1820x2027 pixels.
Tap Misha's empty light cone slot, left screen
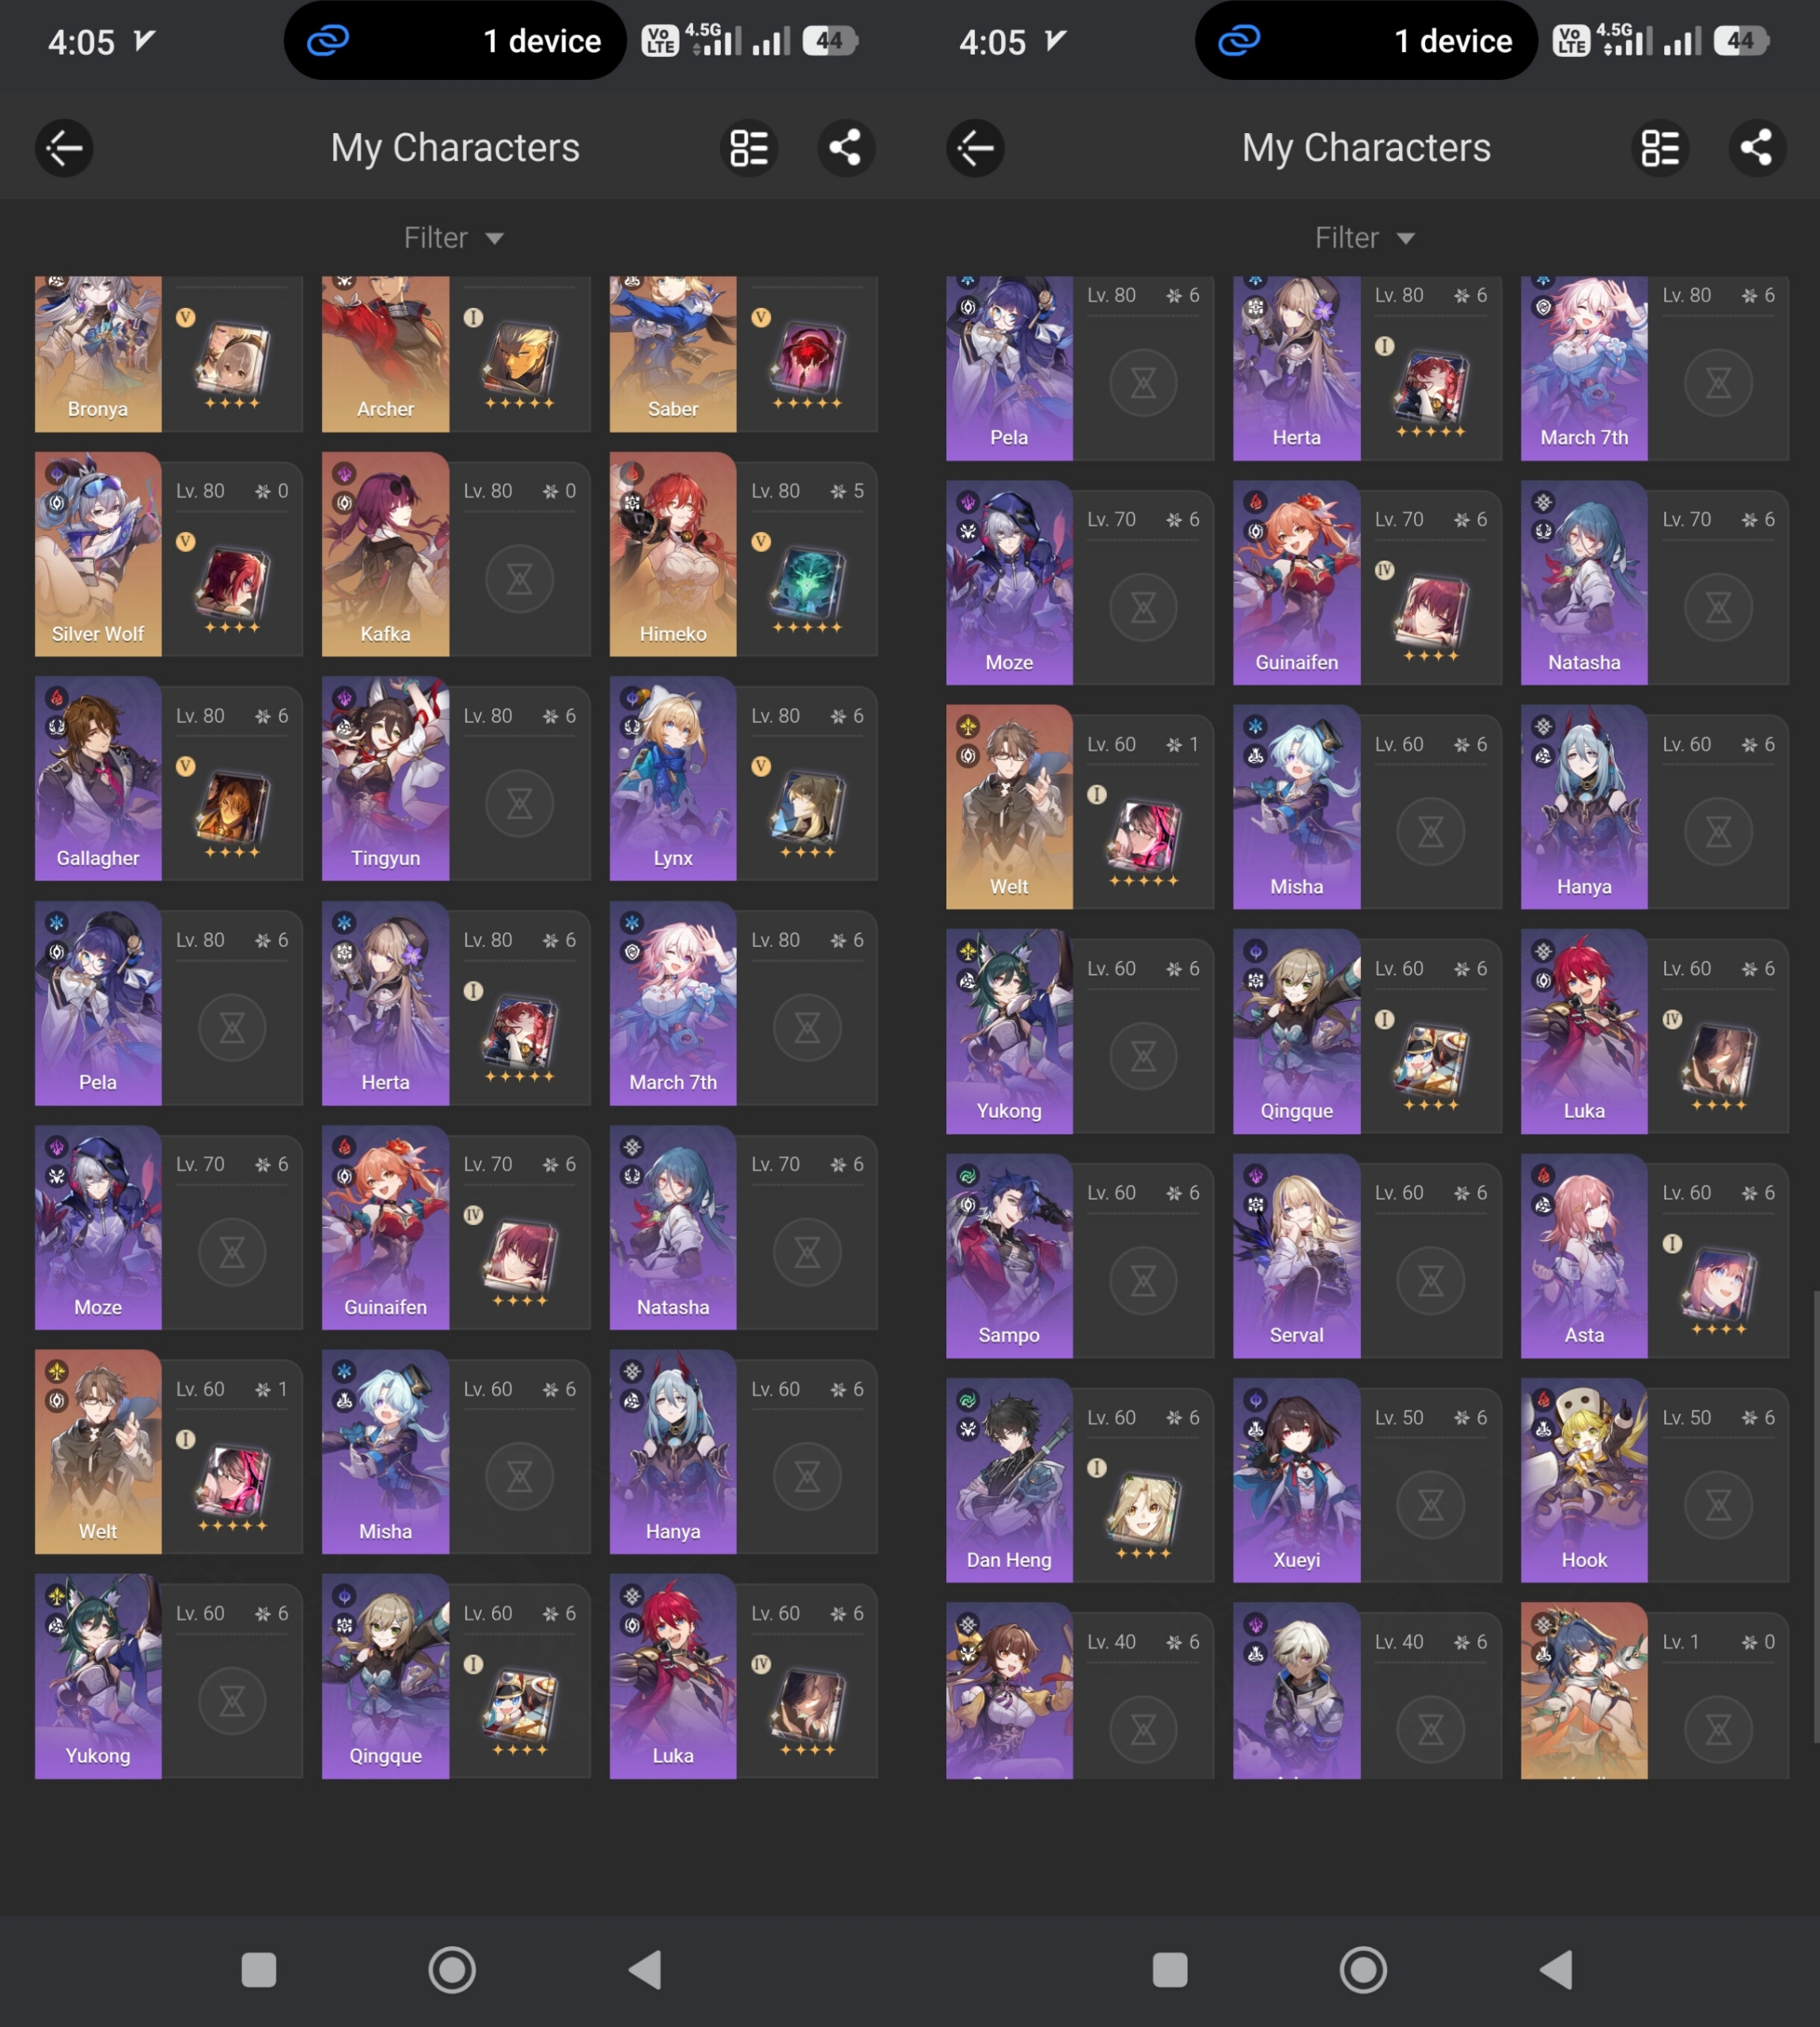[520, 1476]
